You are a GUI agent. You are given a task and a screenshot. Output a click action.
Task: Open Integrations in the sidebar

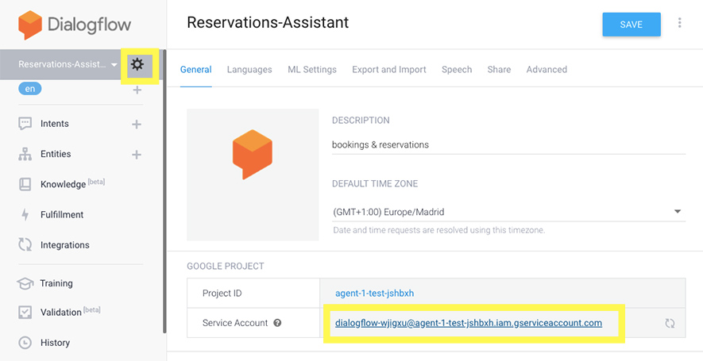(64, 245)
